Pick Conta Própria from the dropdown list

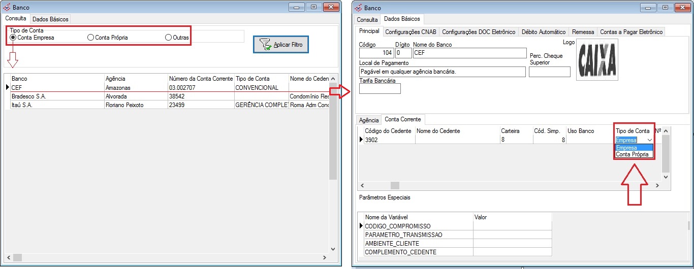(x=632, y=154)
